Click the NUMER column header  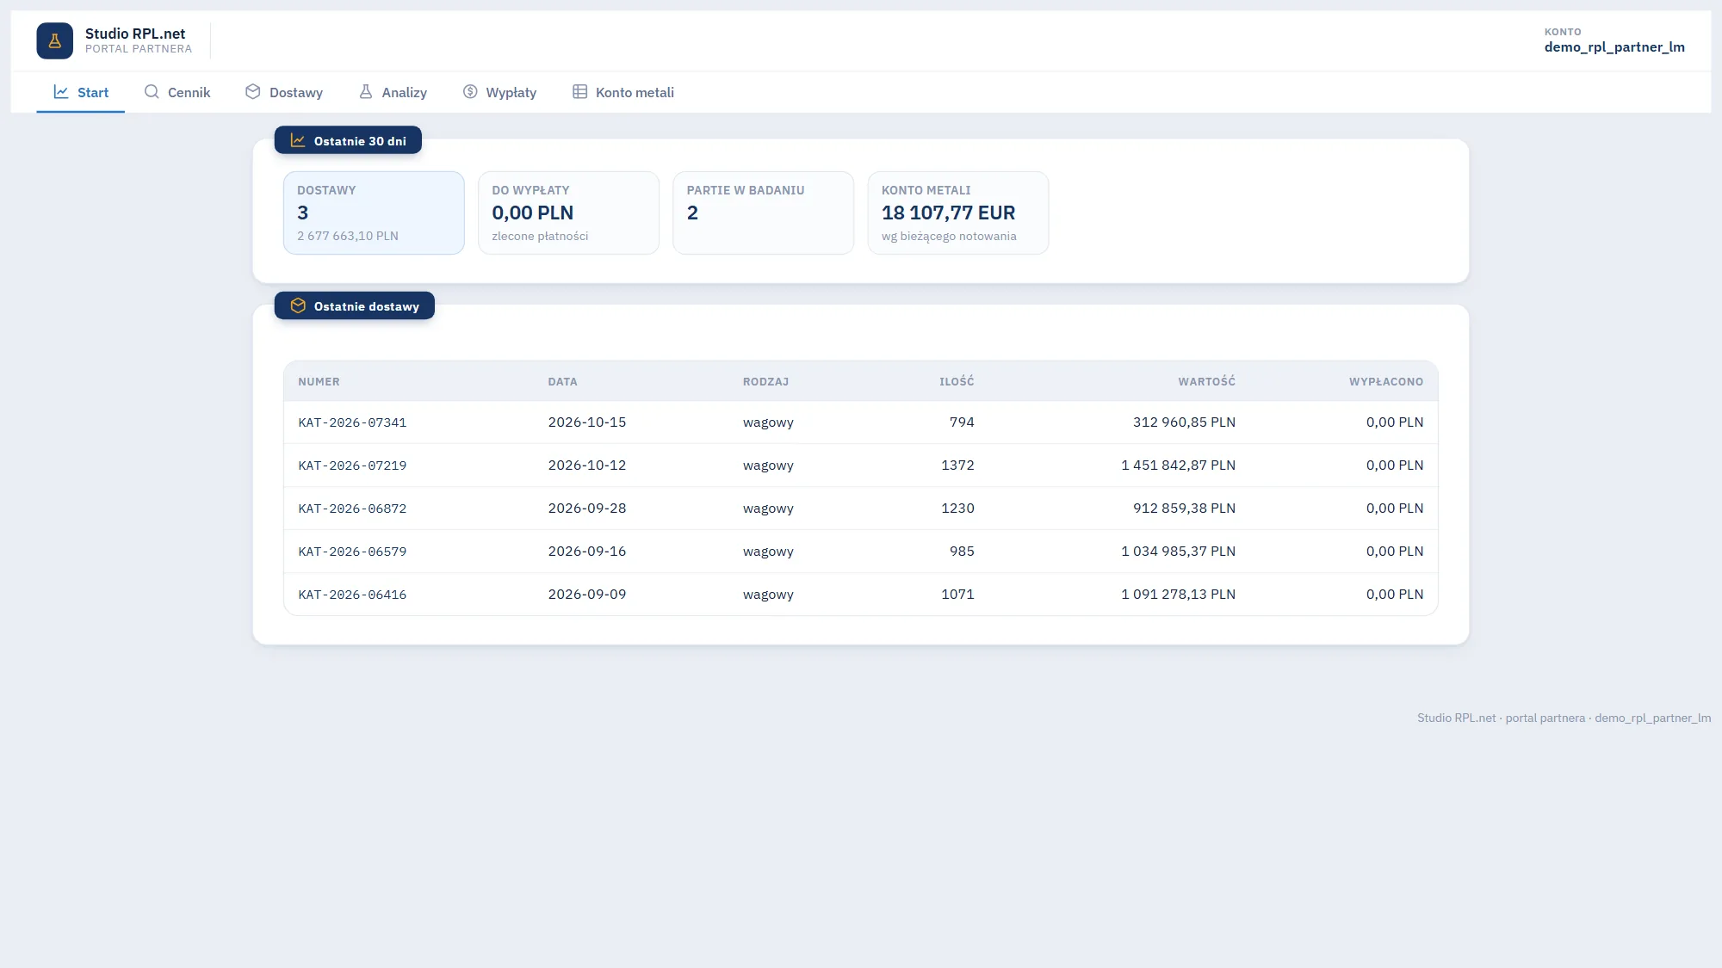[319, 381]
